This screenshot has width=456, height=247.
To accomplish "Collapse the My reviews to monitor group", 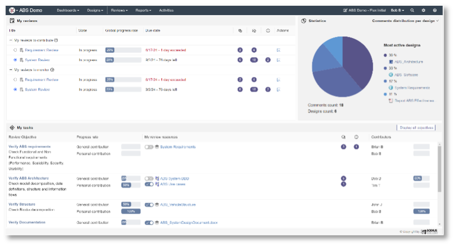I will (x=11, y=70).
